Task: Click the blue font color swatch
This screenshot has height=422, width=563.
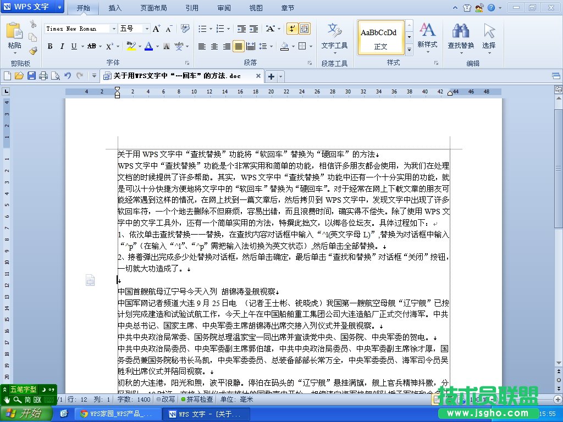Action: pyautogui.click(x=148, y=47)
